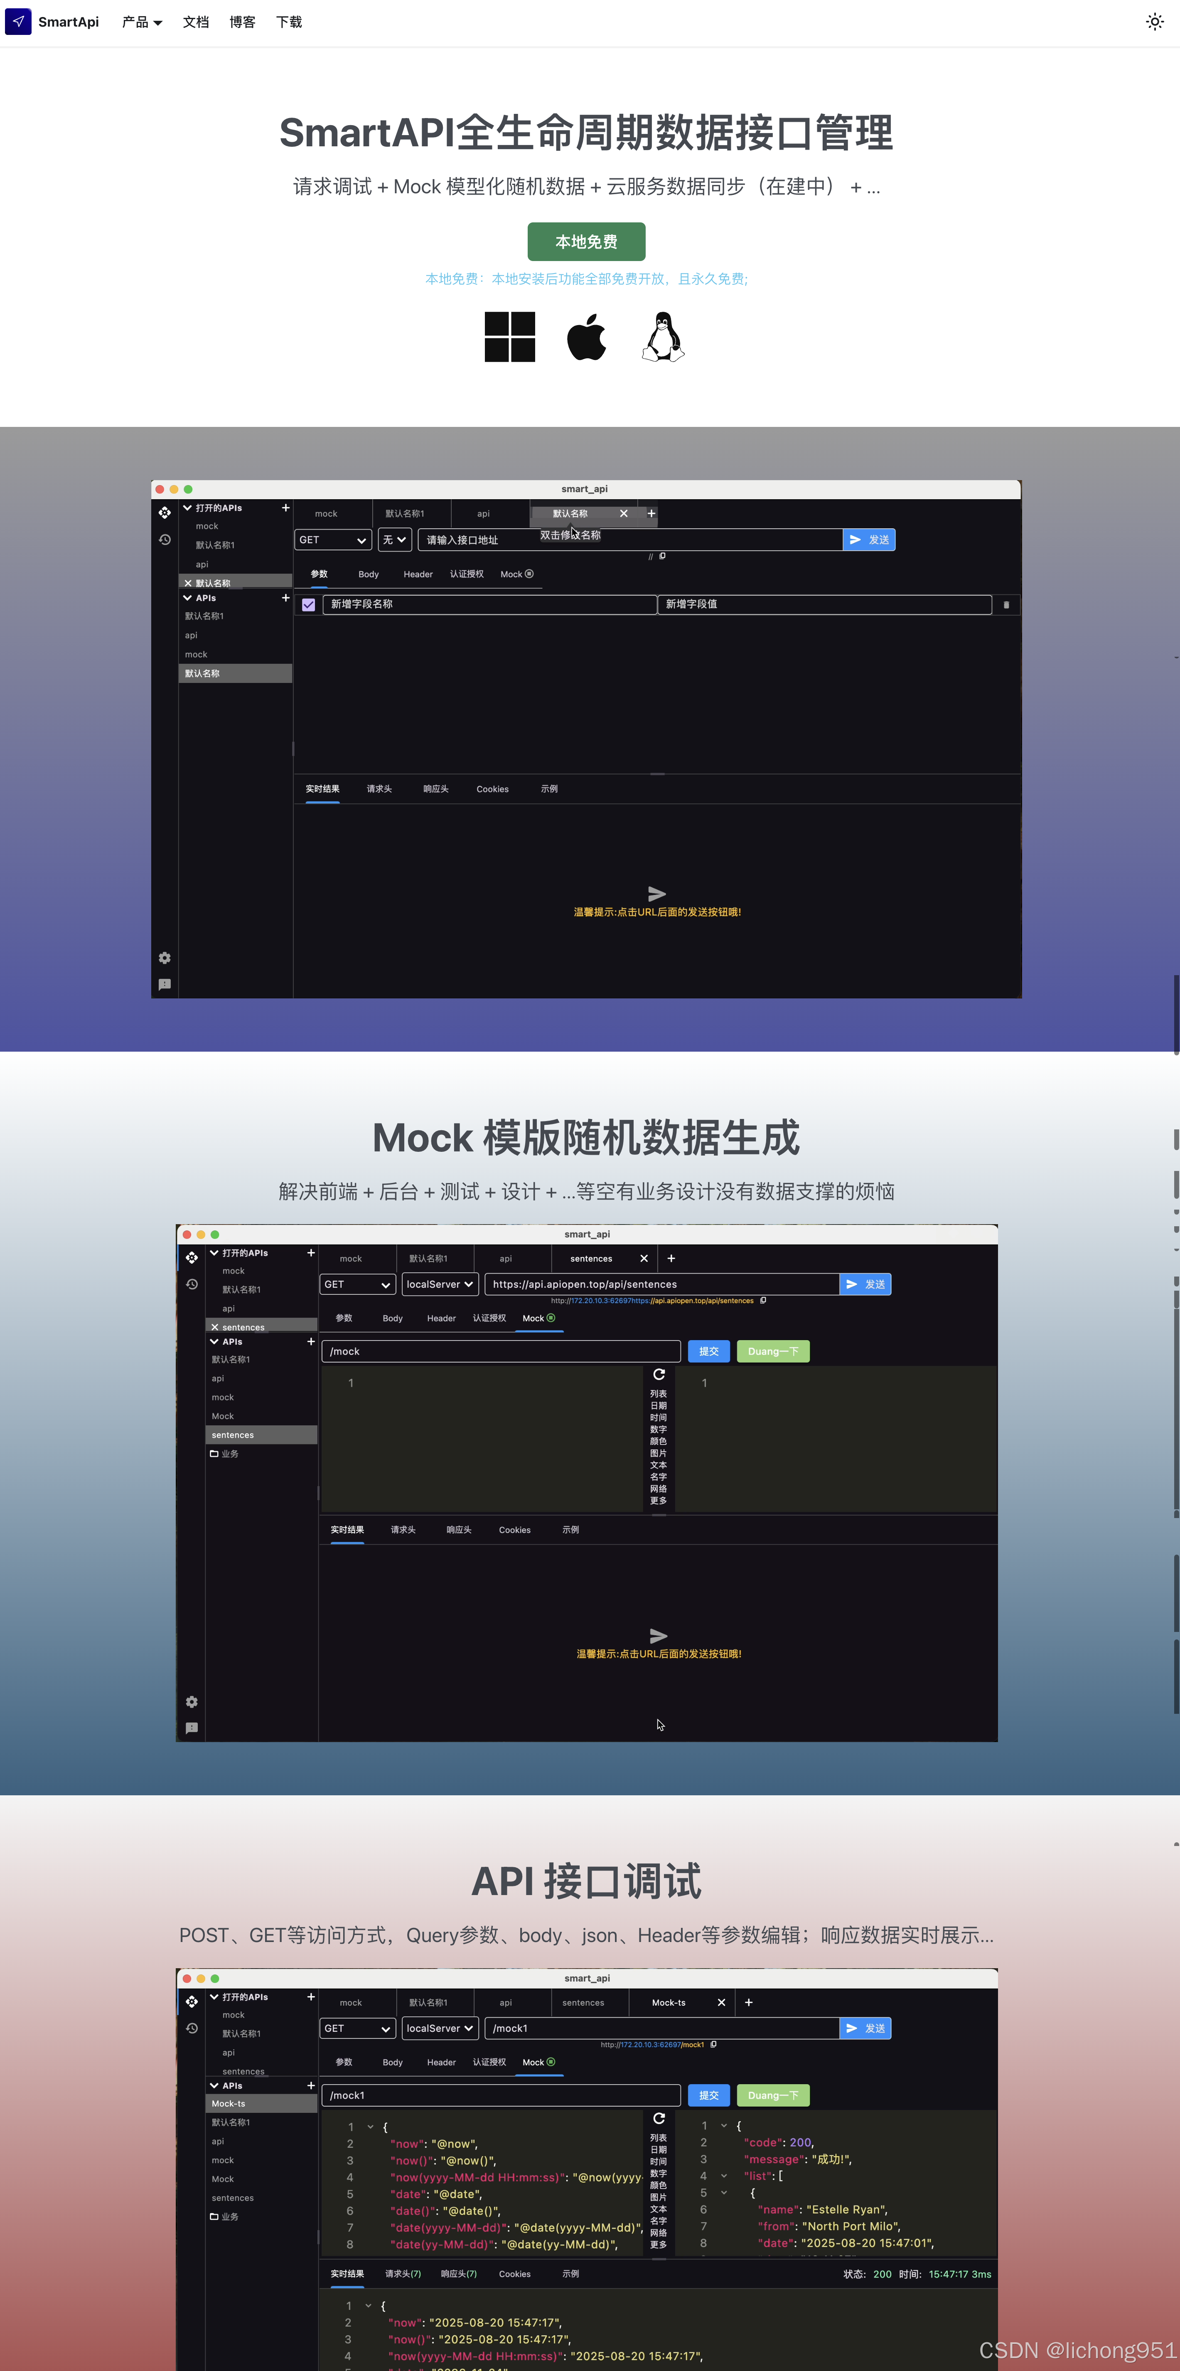The image size is (1180, 2371).
Task: Choose the Linux penguin download icon
Action: pyautogui.click(x=663, y=337)
